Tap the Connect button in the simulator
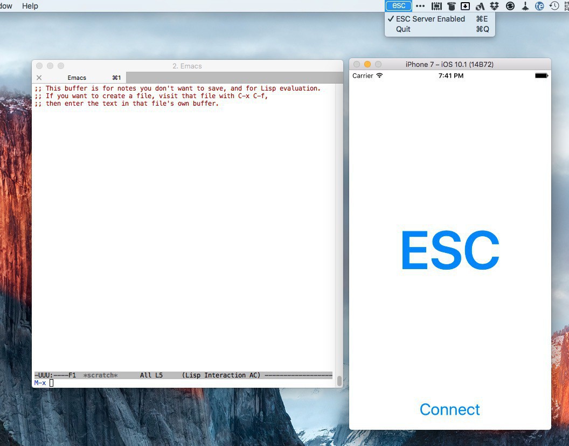The height and width of the screenshot is (446, 569). click(x=449, y=410)
